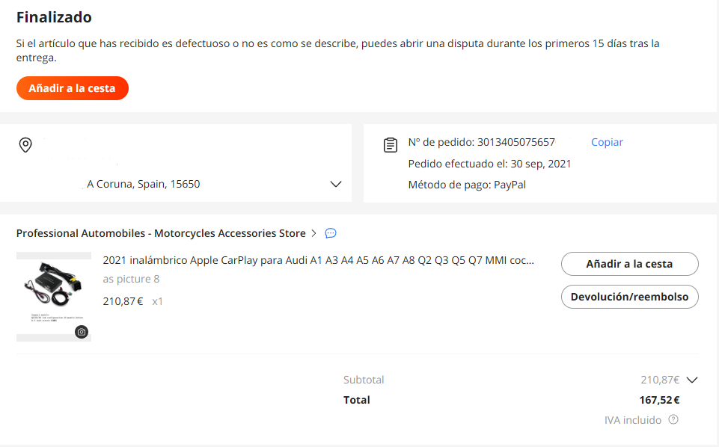This screenshot has height=447, width=719.
Task: Open the 2021 inalámbrico Apple CarPlay title
Action: click(x=318, y=260)
